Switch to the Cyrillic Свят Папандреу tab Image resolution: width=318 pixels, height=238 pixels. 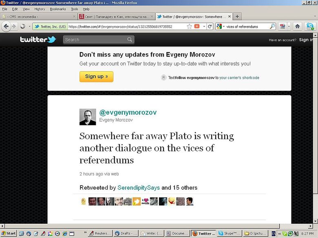click(117, 17)
